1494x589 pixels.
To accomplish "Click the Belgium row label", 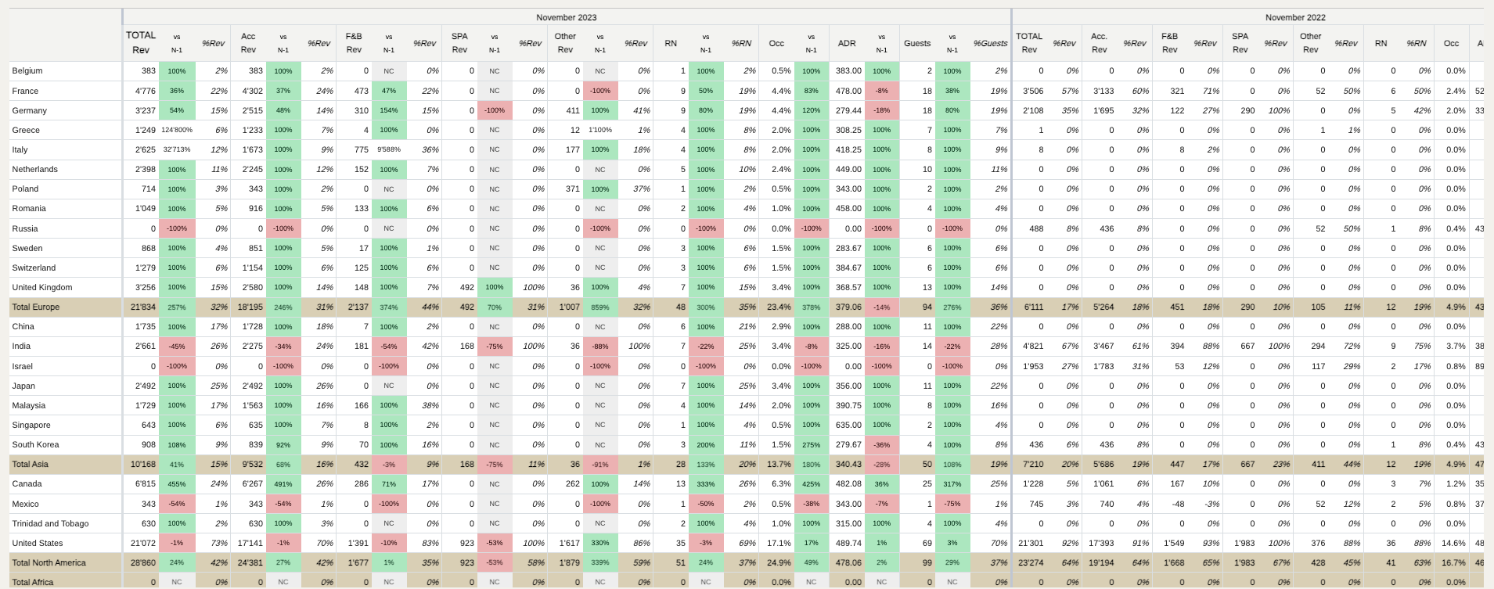I will coord(27,71).
